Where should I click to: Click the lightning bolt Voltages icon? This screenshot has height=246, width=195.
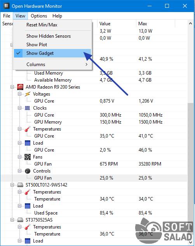28,94
